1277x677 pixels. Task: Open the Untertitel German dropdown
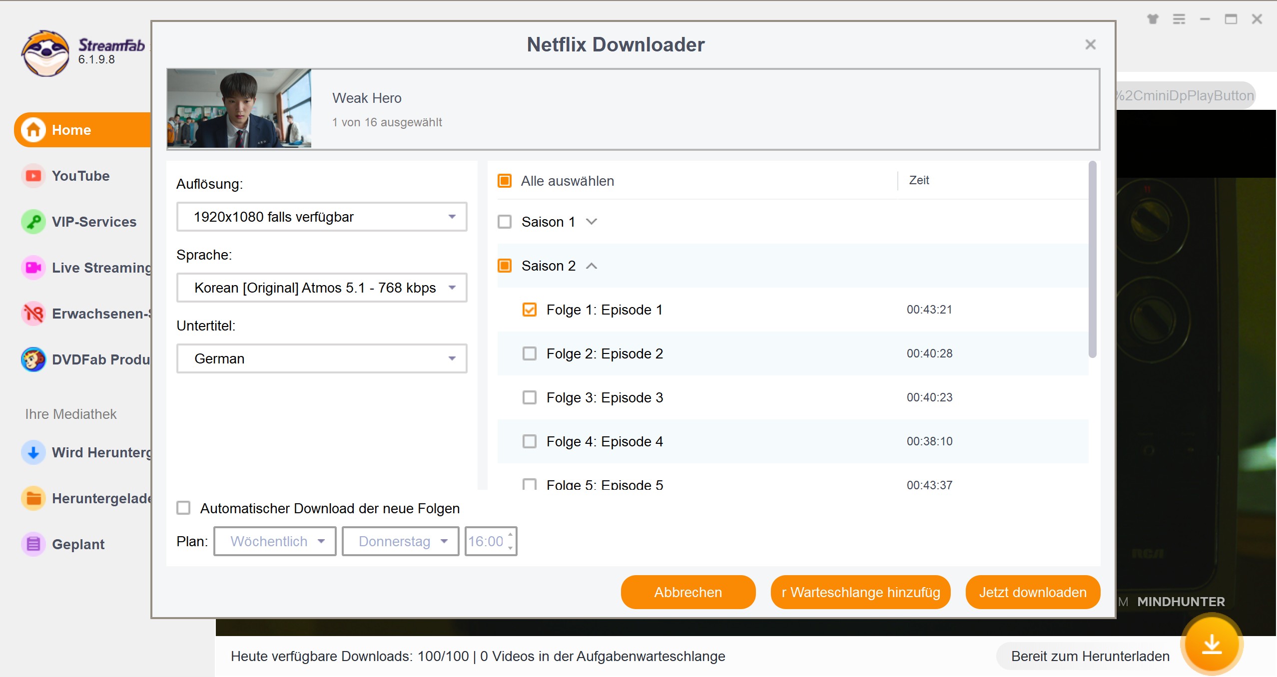click(322, 358)
